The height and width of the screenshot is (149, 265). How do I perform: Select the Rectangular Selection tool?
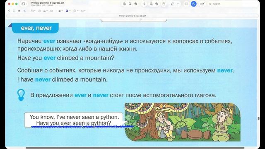(14, 11)
